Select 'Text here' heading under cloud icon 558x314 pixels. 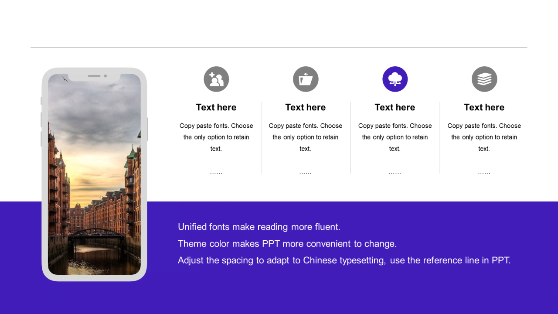click(395, 107)
